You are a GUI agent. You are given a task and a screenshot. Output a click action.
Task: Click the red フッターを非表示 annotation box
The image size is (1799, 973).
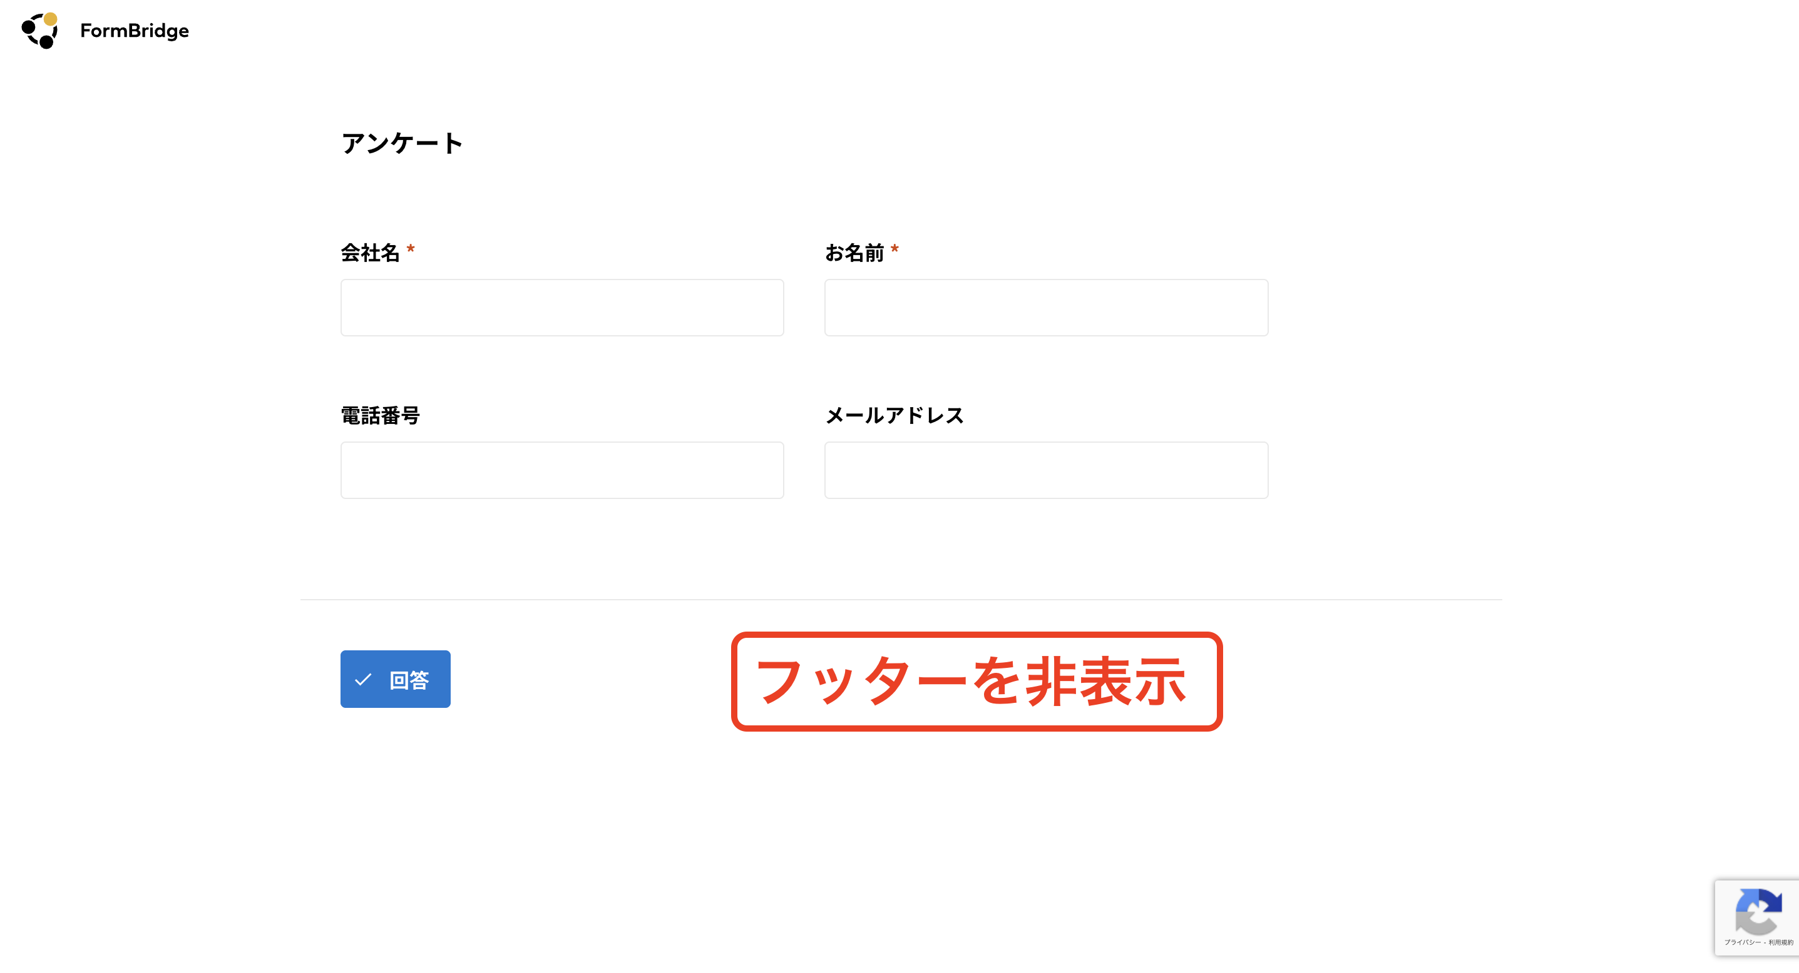tap(976, 682)
